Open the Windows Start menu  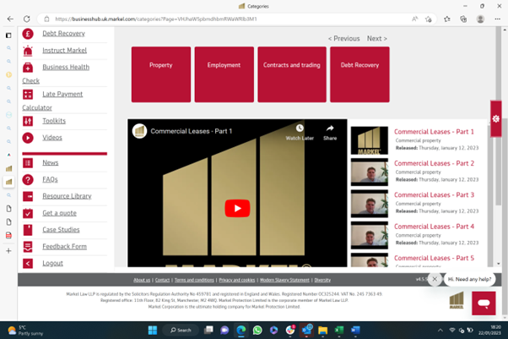click(152, 331)
